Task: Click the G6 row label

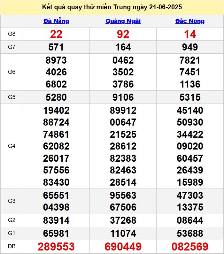Action: click(12, 72)
